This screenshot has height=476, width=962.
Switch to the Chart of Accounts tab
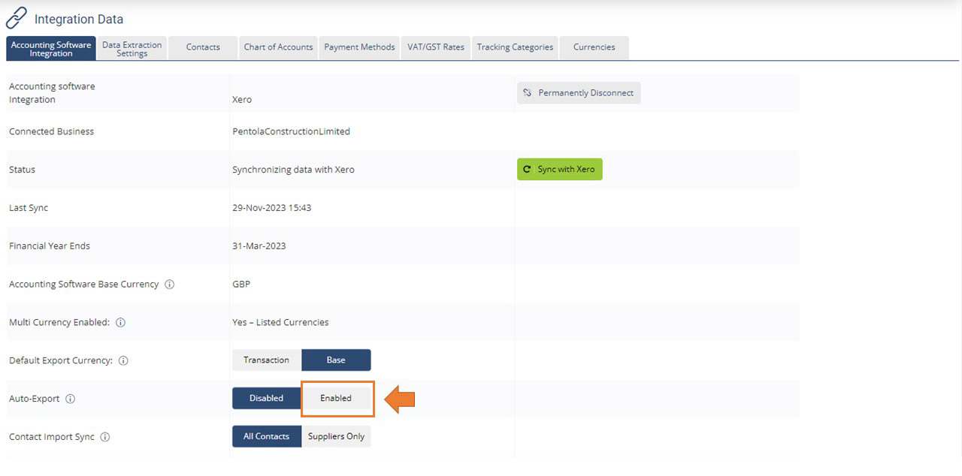coord(278,47)
